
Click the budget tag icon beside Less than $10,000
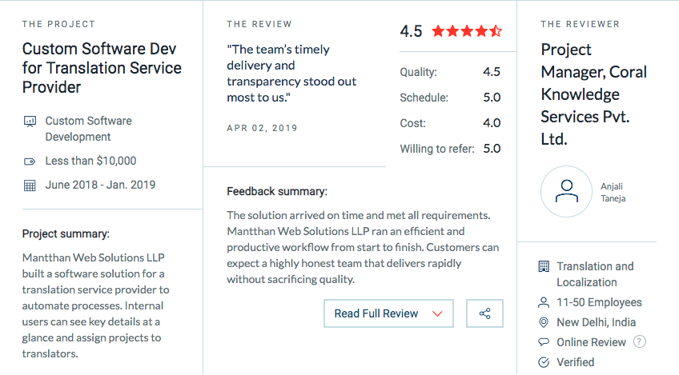pyautogui.click(x=30, y=162)
